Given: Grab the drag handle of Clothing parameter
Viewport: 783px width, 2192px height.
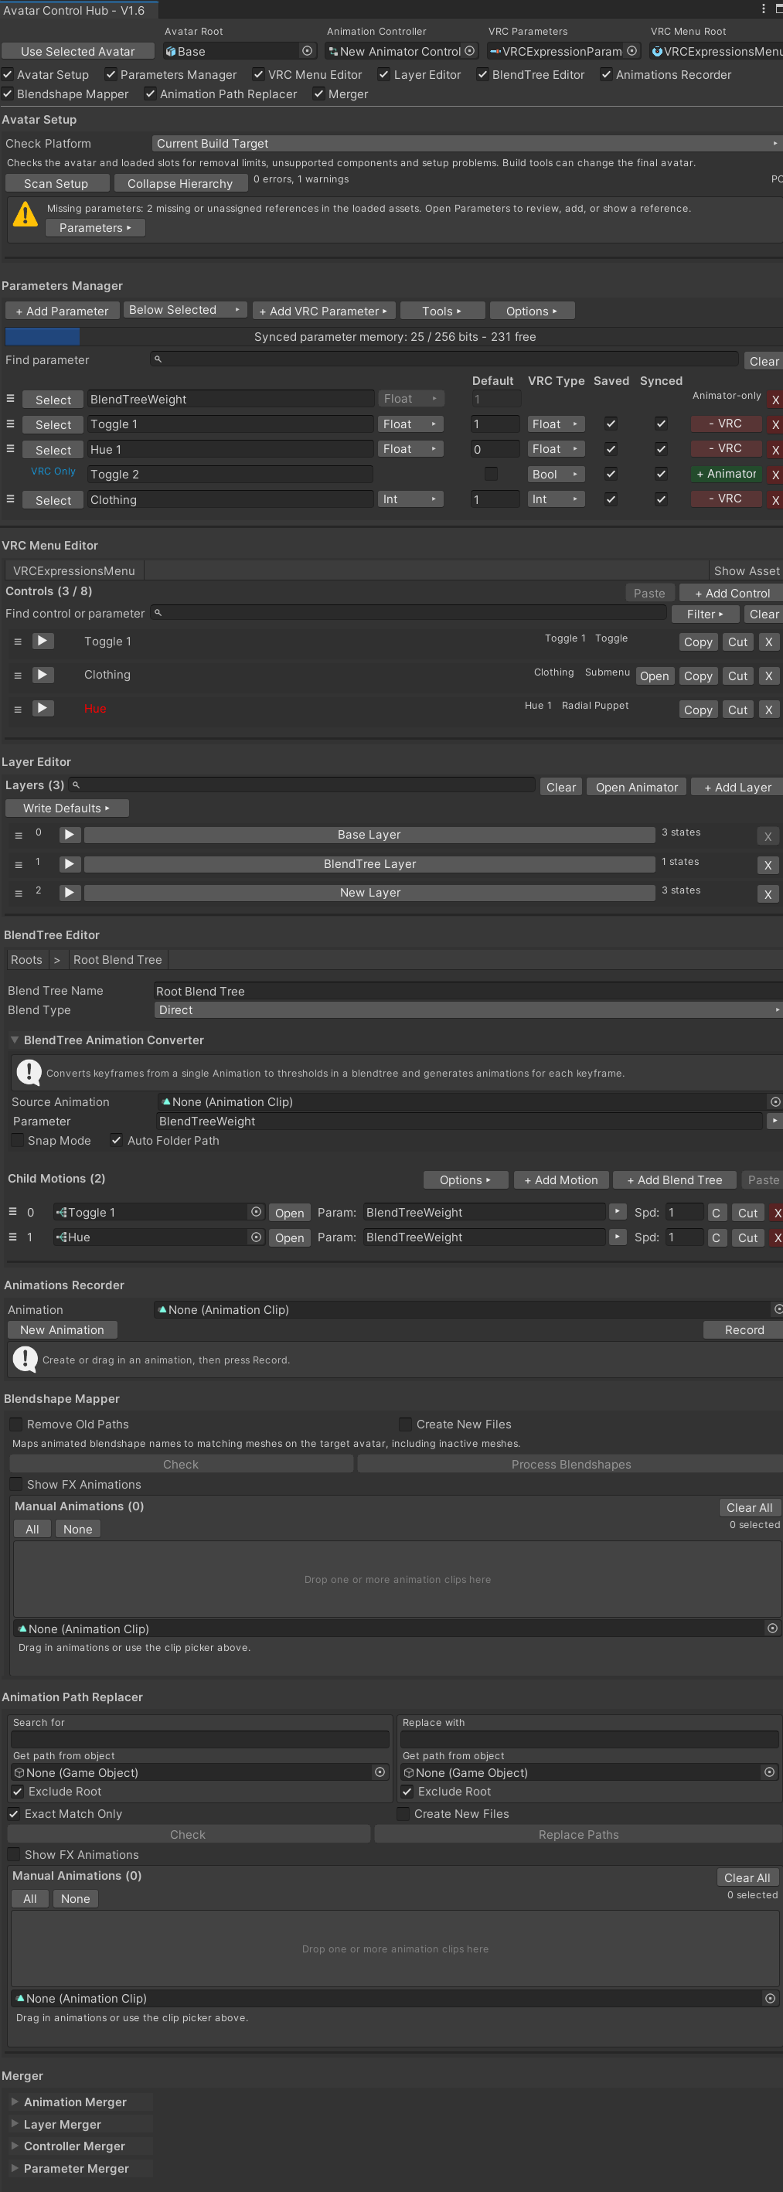Looking at the screenshot, I should 10,499.
